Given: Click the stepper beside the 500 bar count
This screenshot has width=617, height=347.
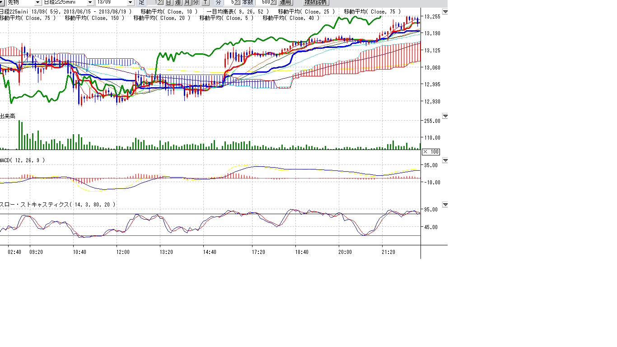Looking at the screenshot, I should pyautogui.click(x=273, y=2).
